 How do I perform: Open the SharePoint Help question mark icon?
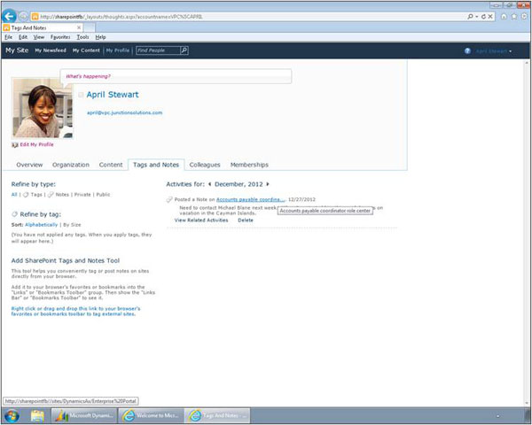[x=467, y=50]
